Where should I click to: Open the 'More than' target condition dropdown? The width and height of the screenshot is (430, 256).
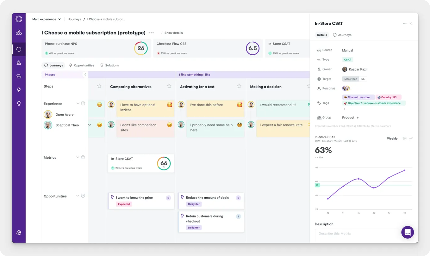point(350,79)
